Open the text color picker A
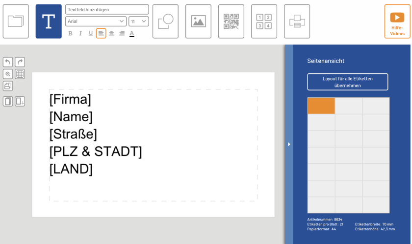The image size is (412, 244). tap(132, 33)
